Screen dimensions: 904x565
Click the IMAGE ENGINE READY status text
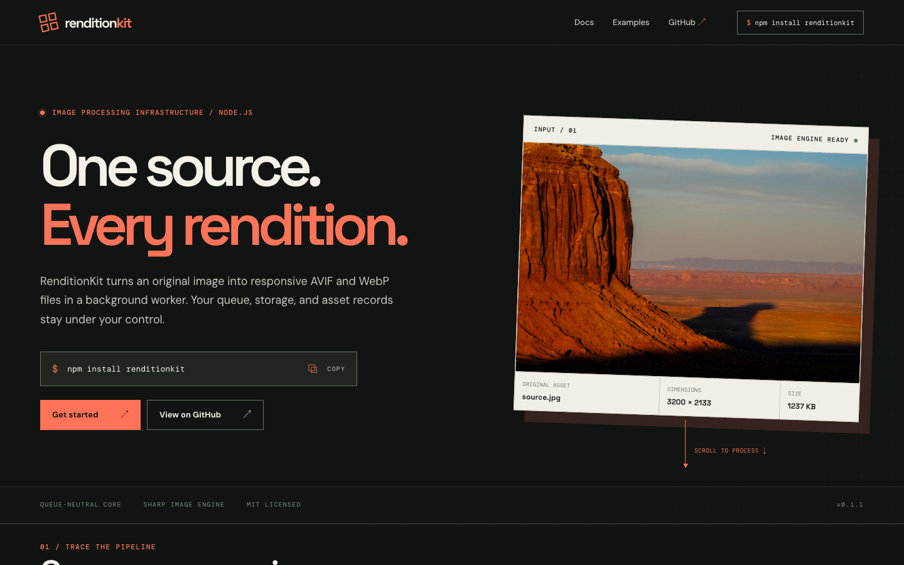point(810,139)
